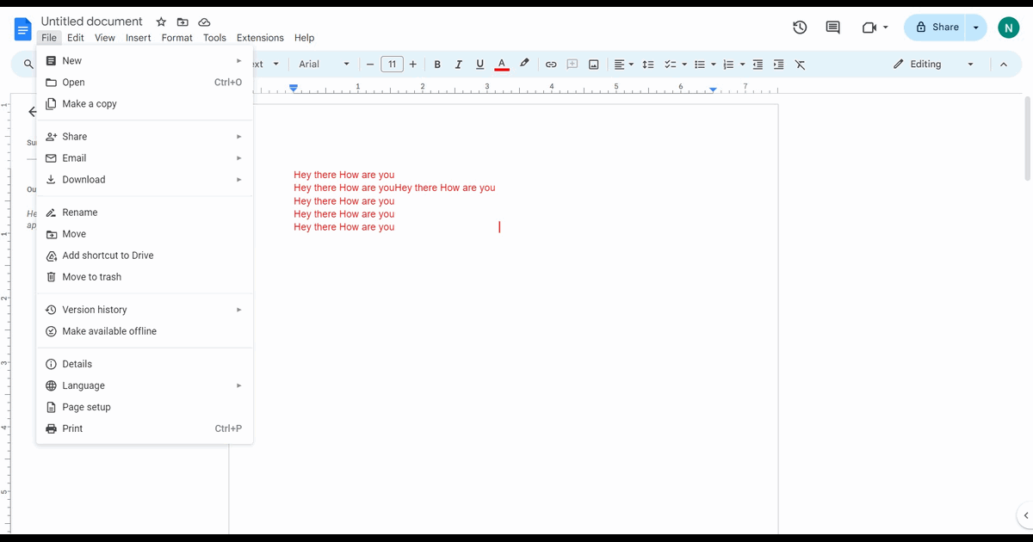The width and height of the screenshot is (1033, 542).
Task: Expand the Language submenu
Action: [x=145, y=385]
